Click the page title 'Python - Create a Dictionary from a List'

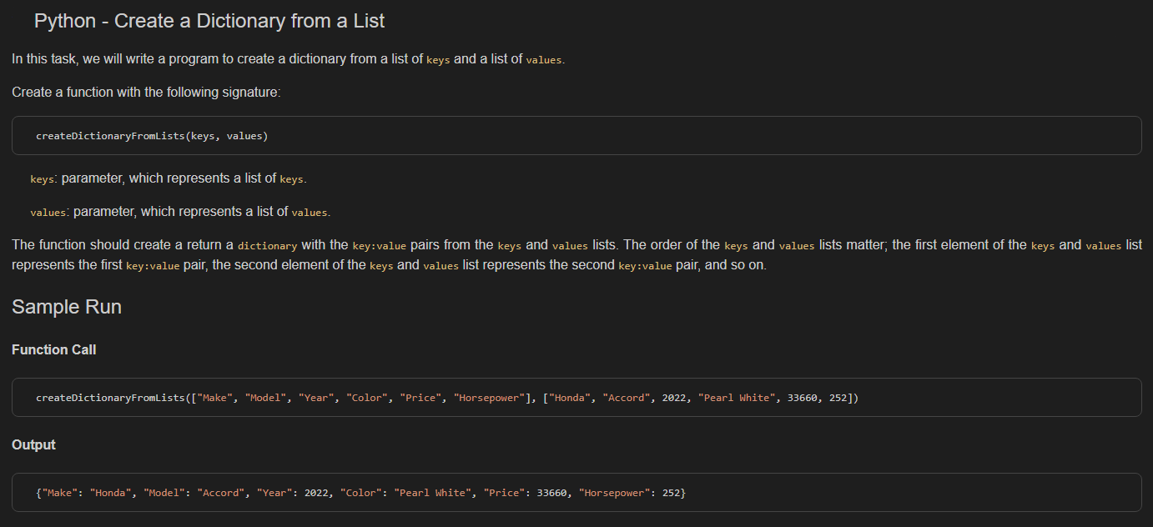pyautogui.click(x=209, y=21)
